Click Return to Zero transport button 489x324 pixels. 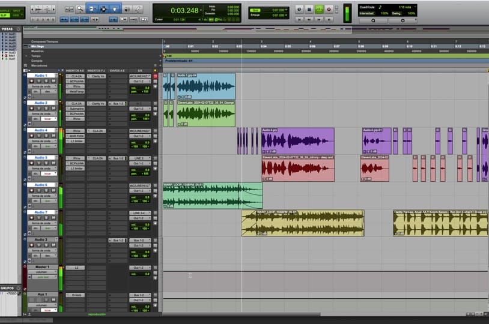tap(299, 19)
